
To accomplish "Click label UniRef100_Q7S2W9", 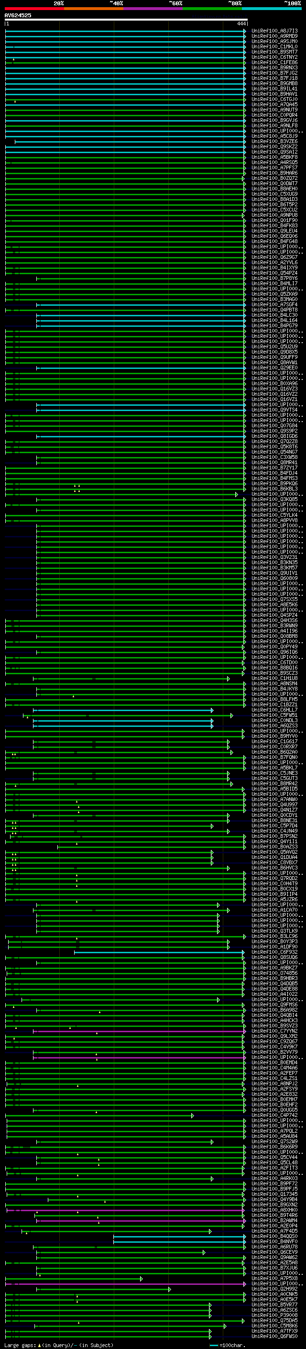I will 274,1141.
